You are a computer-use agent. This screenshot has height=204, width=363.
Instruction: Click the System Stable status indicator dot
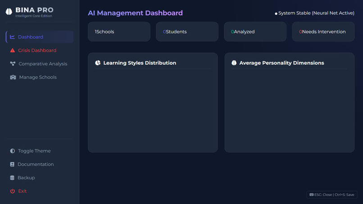tap(276, 14)
